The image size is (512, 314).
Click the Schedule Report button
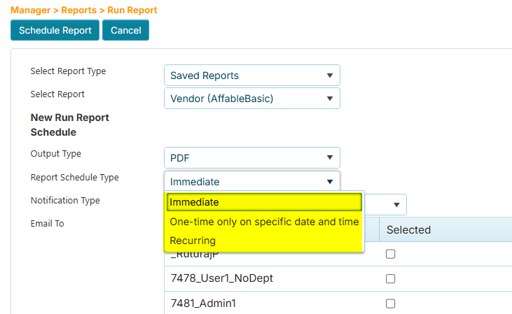(x=55, y=30)
